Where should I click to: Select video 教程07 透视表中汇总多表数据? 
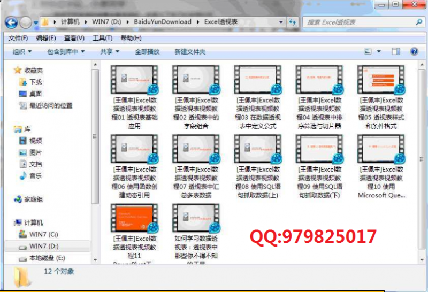[x=196, y=166]
